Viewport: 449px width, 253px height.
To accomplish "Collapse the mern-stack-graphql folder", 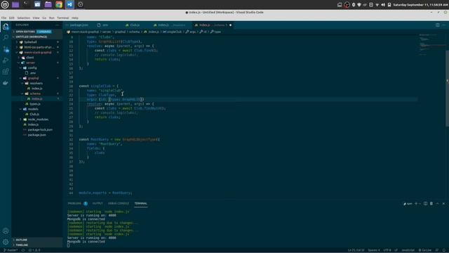I will (37, 53).
